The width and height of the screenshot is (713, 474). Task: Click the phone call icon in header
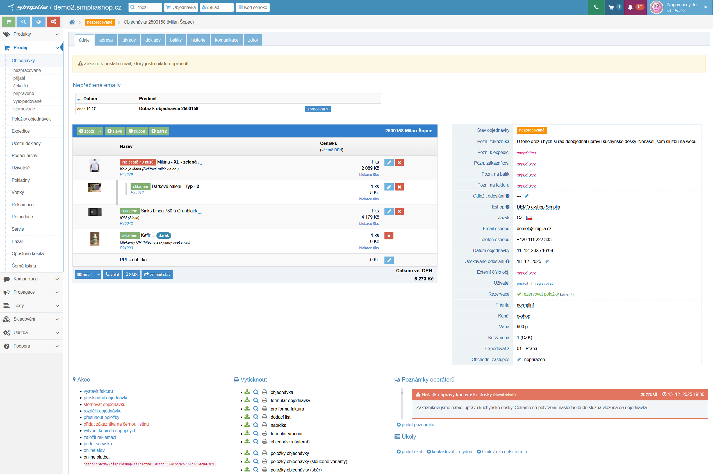(596, 7)
